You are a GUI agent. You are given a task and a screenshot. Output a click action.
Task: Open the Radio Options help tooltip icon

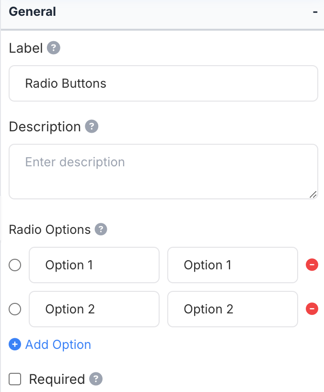click(x=101, y=230)
